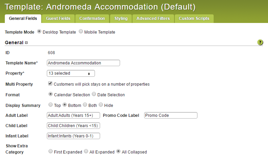The width and height of the screenshot is (268, 159).
Task: Select Desktop Template radio button
Action: (x=39, y=32)
